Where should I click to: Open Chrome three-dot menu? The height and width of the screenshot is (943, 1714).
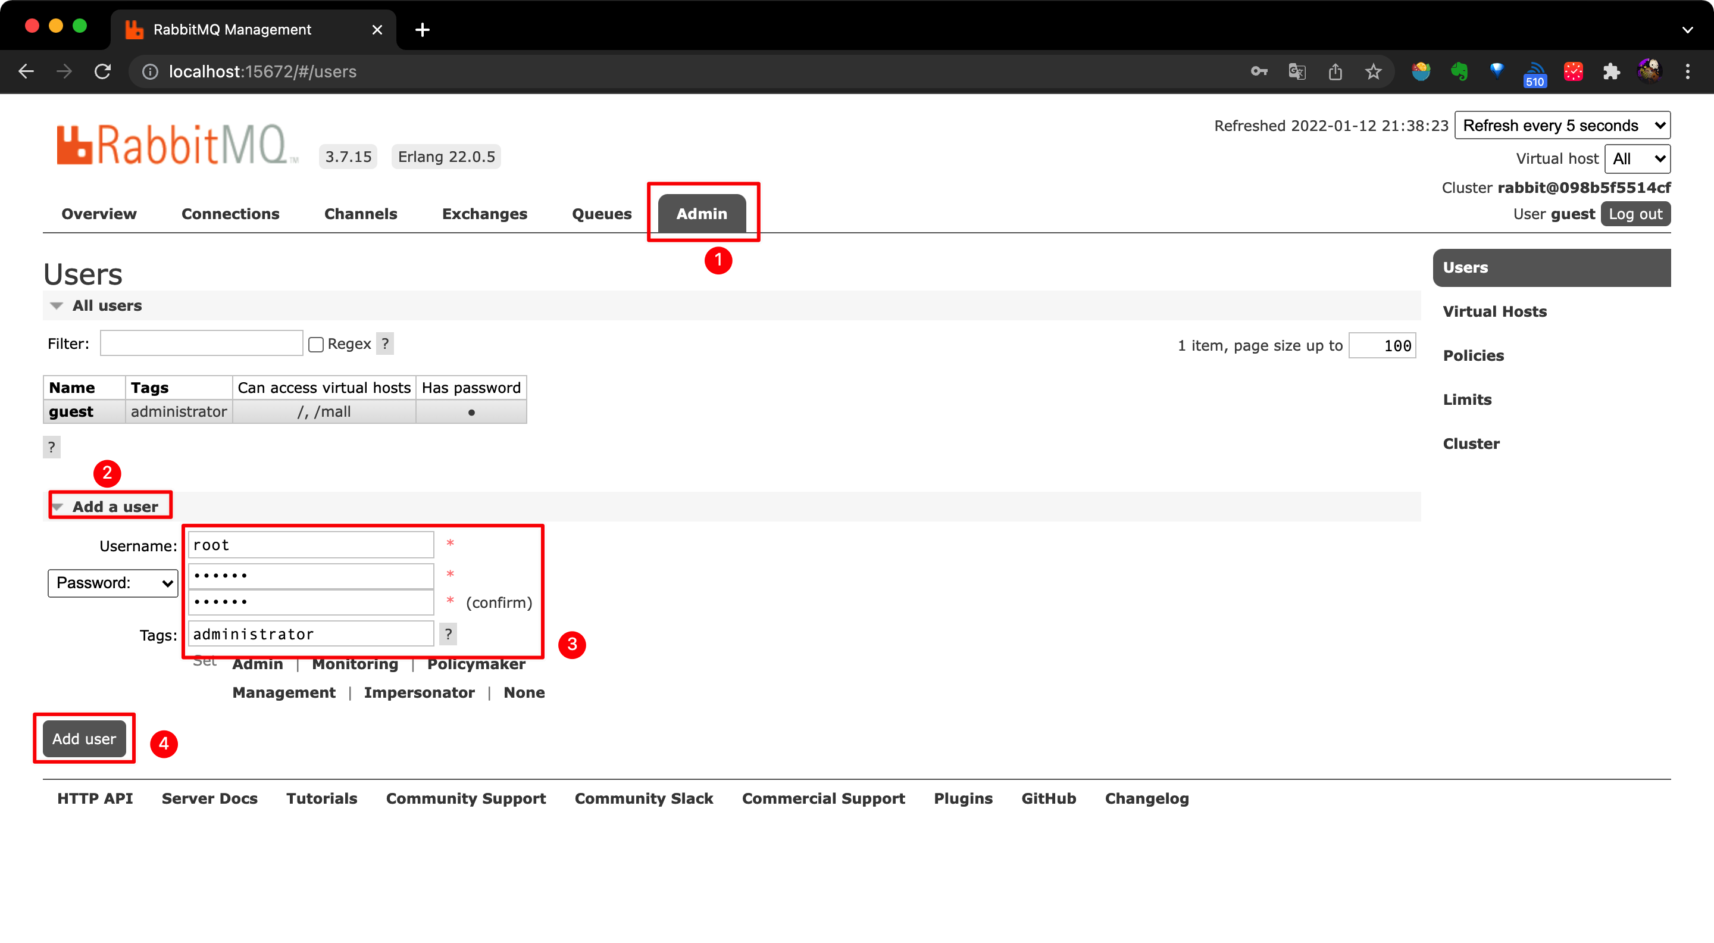[x=1687, y=71]
